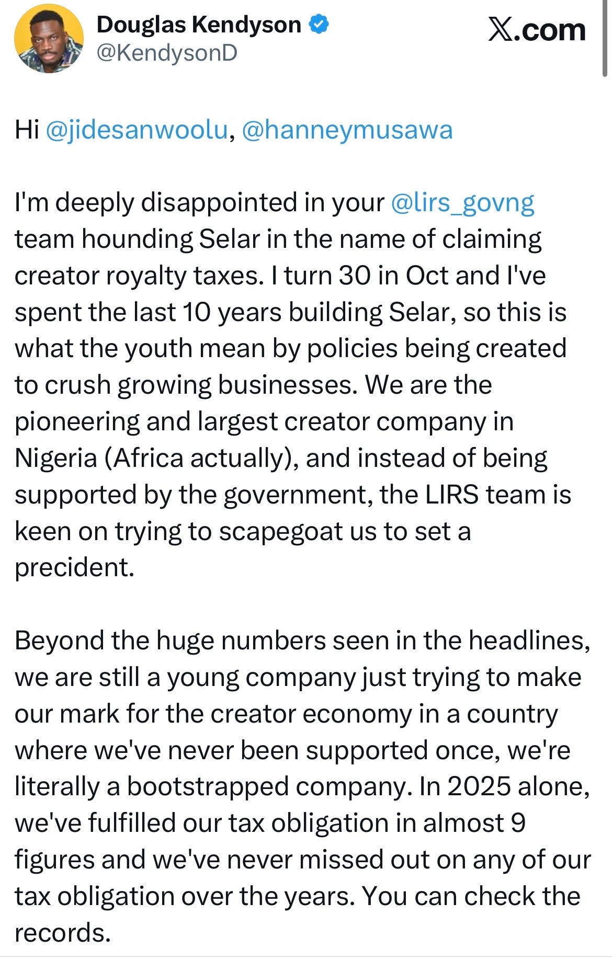The width and height of the screenshot is (612, 961).
Task: Open the @jidesanwoolu mention
Action: [x=137, y=130]
